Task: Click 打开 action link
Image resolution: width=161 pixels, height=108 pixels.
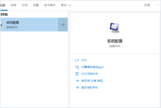Action: click(84, 60)
